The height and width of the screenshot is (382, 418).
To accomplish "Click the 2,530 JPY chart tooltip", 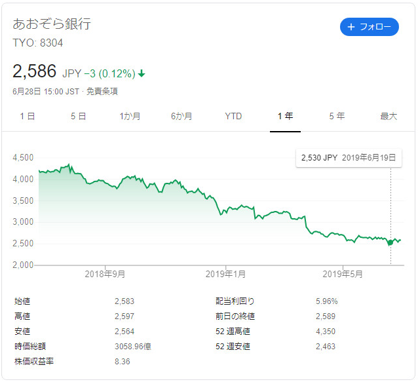I will [x=349, y=158].
